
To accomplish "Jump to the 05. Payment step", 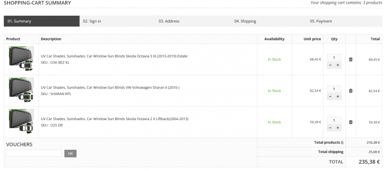I will 344,21.
